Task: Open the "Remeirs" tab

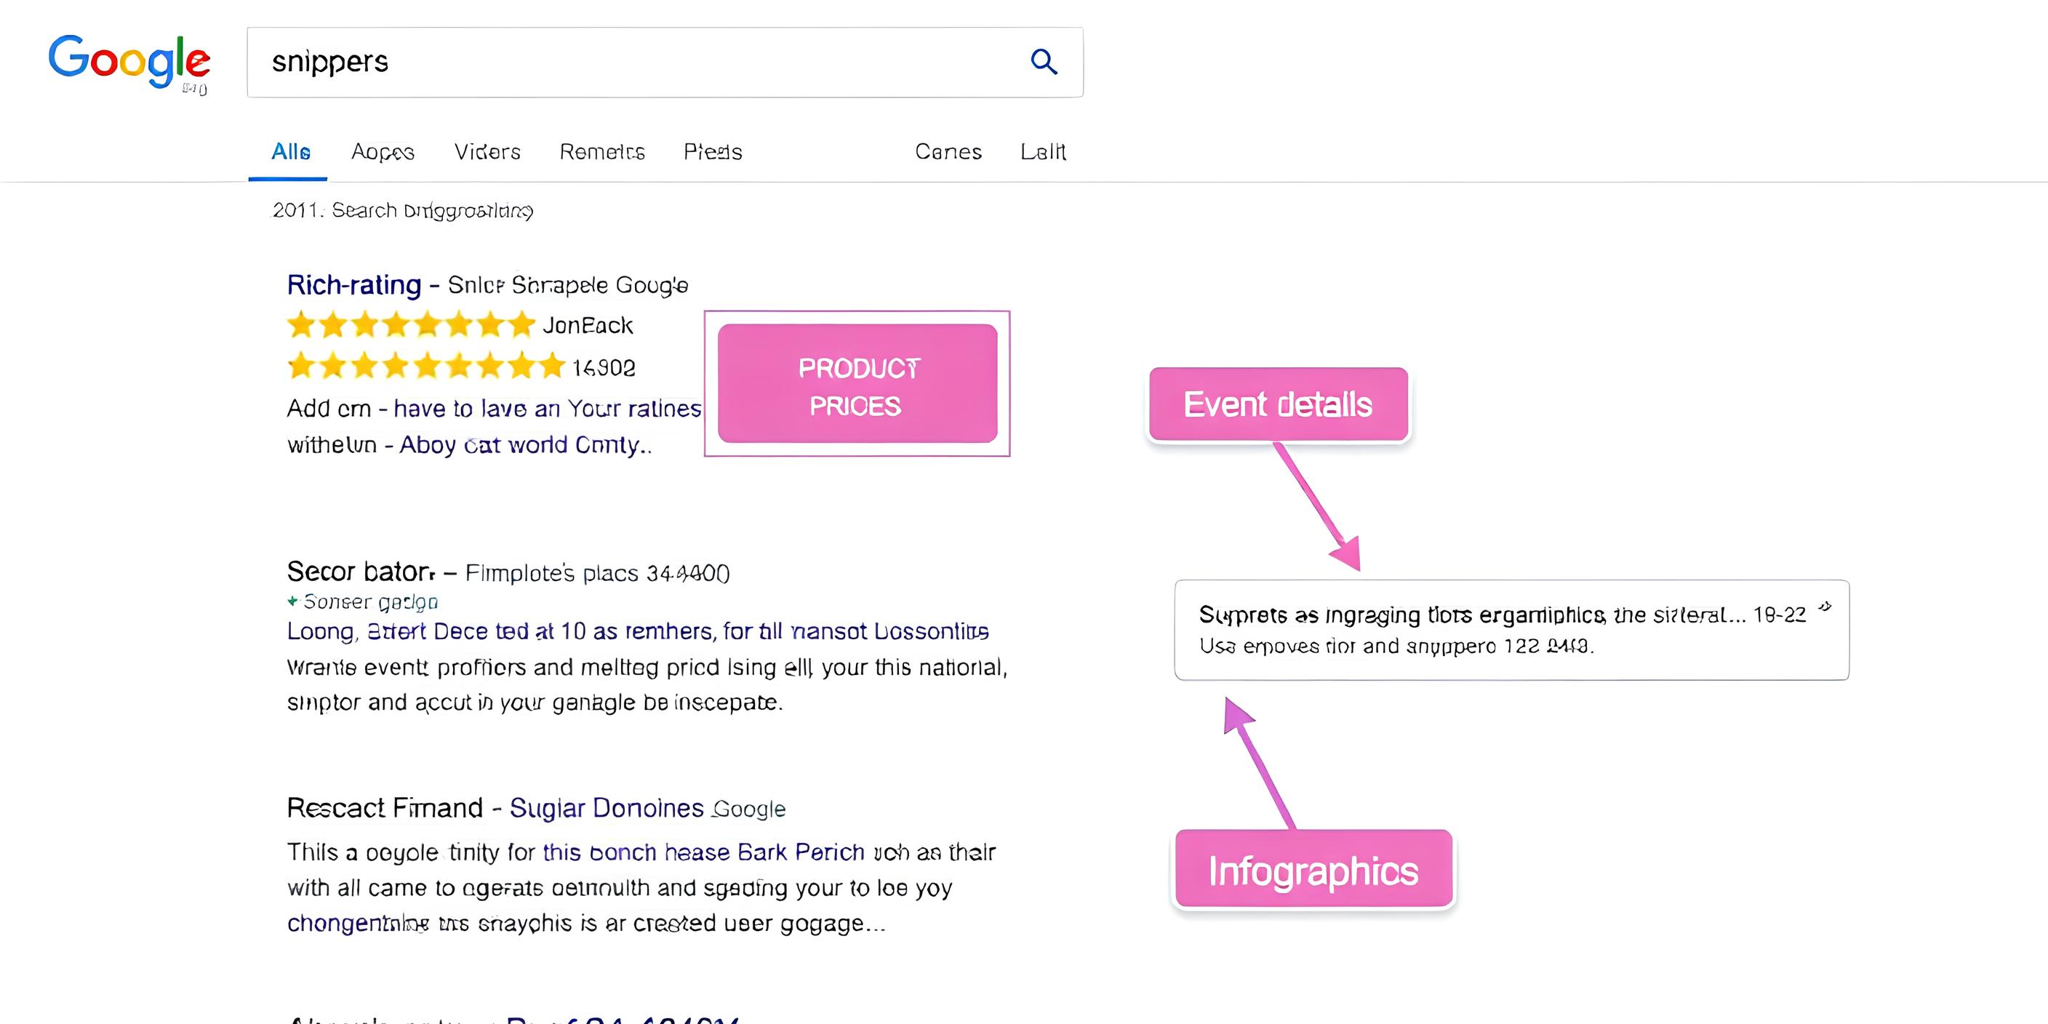Action: click(x=602, y=151)
